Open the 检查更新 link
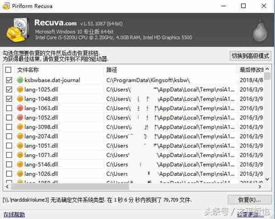275x219 pixels. coord(251,214)
